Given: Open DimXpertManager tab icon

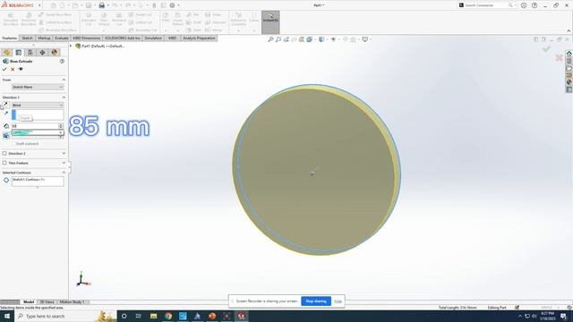Looking at the screenshot, I should pyautogui.click(x=42, y=53).
